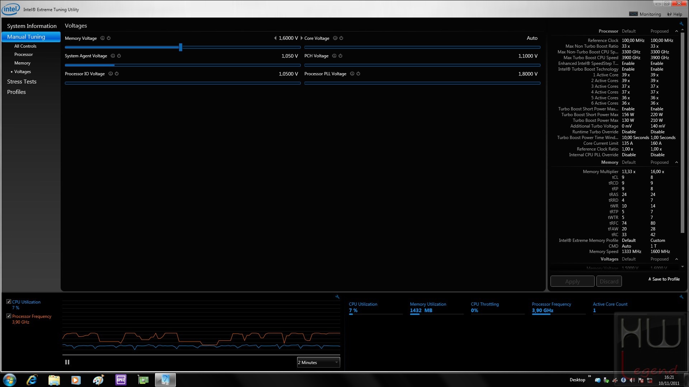
Task: Click the Core Voltage Auto value
Action: tap(532, 38)
